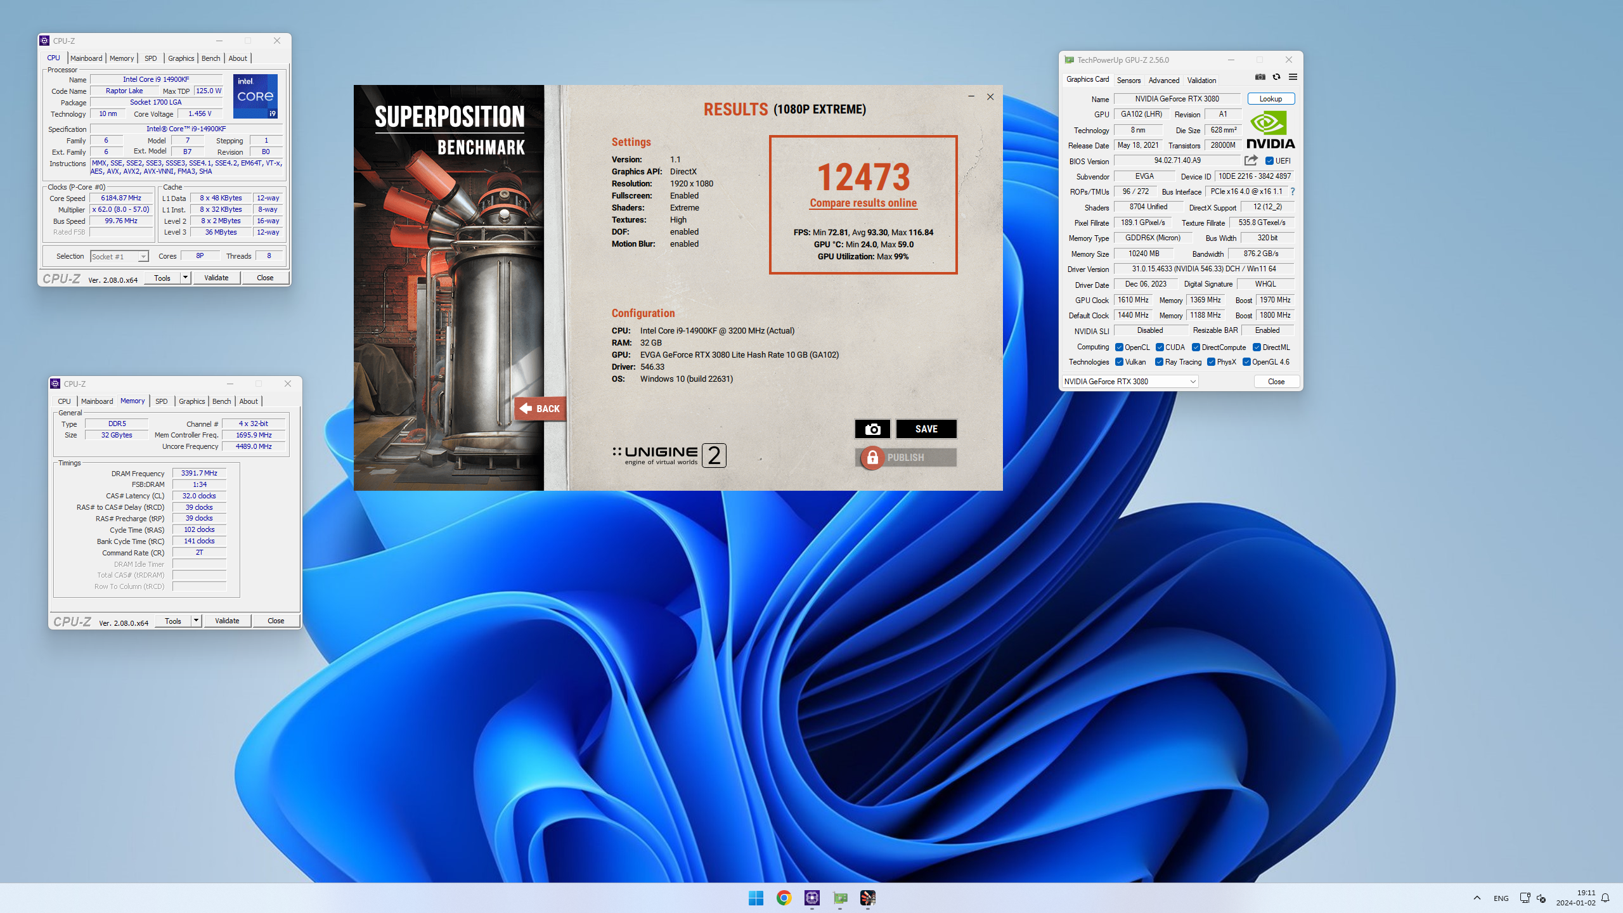Click the GPU-Z screenshot camera icon
1623x913 pixels.
click(x=1260, y=77)
